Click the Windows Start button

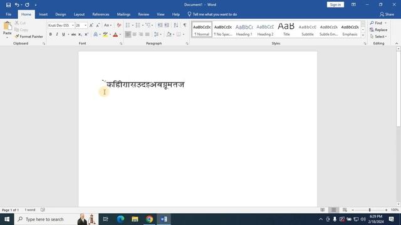(7, 219)
